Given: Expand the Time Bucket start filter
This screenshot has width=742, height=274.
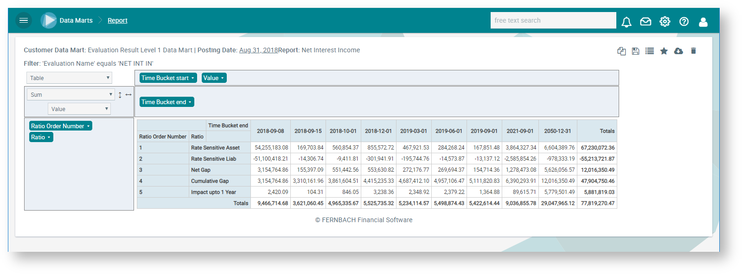Looking at the screenshot, I should pyautogui.click(x=168, y=78).
